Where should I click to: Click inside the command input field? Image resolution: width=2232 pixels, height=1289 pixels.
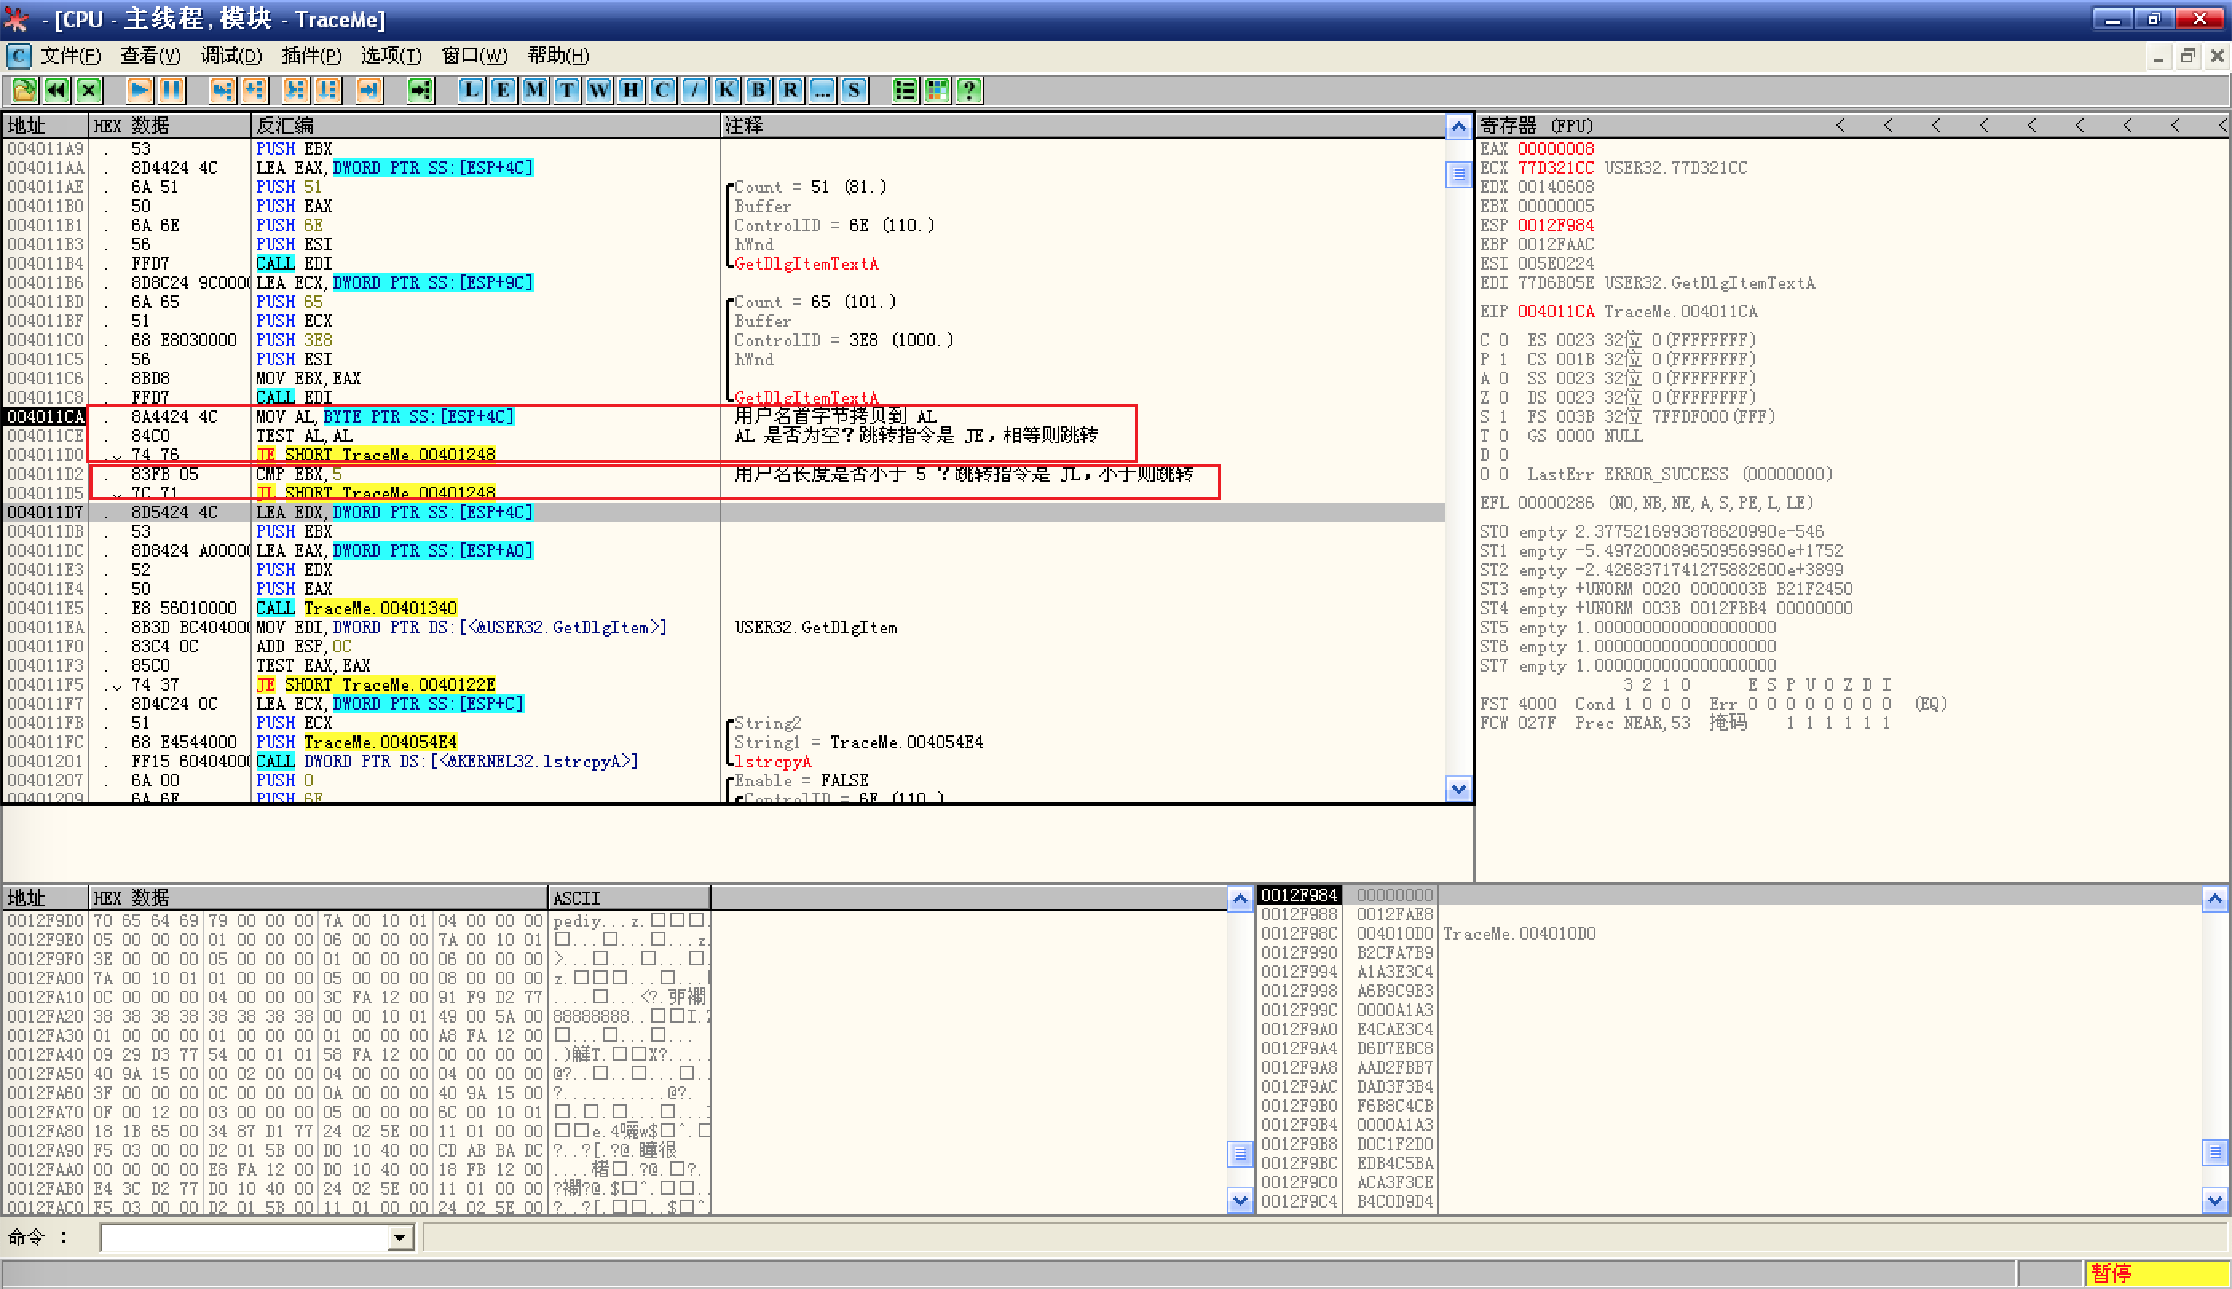point(243,1238)
